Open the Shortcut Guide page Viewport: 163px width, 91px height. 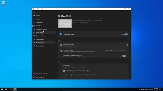(44, 46)
